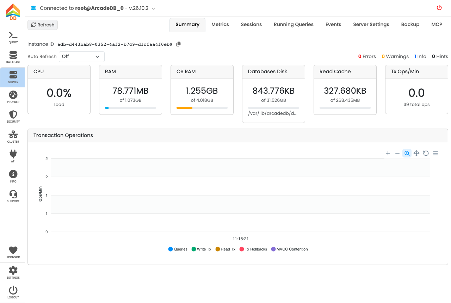Switch to the Events tab
This screenshot has height=303, width=451.
(x=333, y=24)
